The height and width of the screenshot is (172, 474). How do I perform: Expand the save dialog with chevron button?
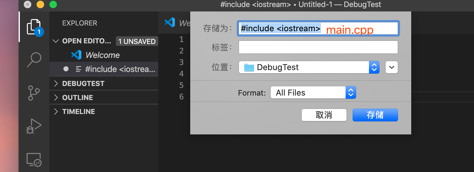pos(391,67)
